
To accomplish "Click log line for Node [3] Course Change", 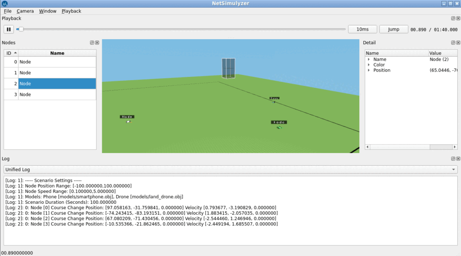I will [141, 224].
